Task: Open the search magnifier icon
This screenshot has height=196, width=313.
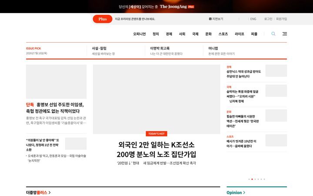Action: coord(273,34)
